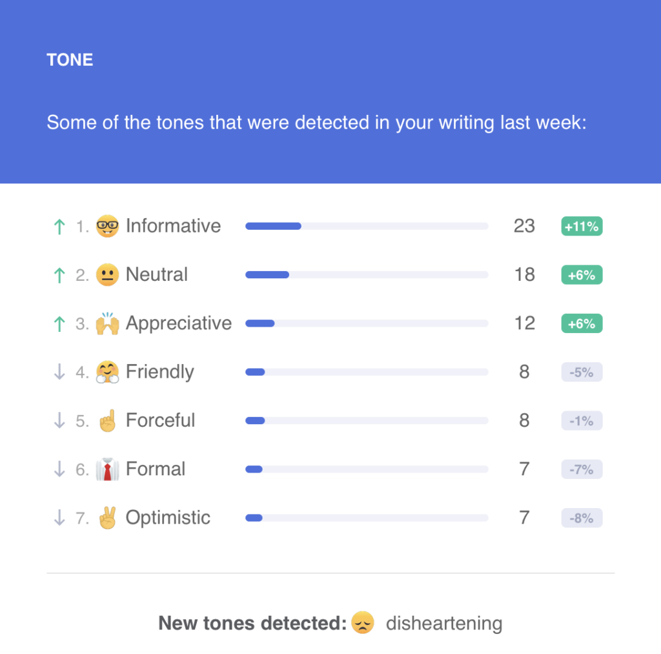Click the hugging face Friendly emoji
The width and height of the screenshot is (661, 654).
click(107, 372)
